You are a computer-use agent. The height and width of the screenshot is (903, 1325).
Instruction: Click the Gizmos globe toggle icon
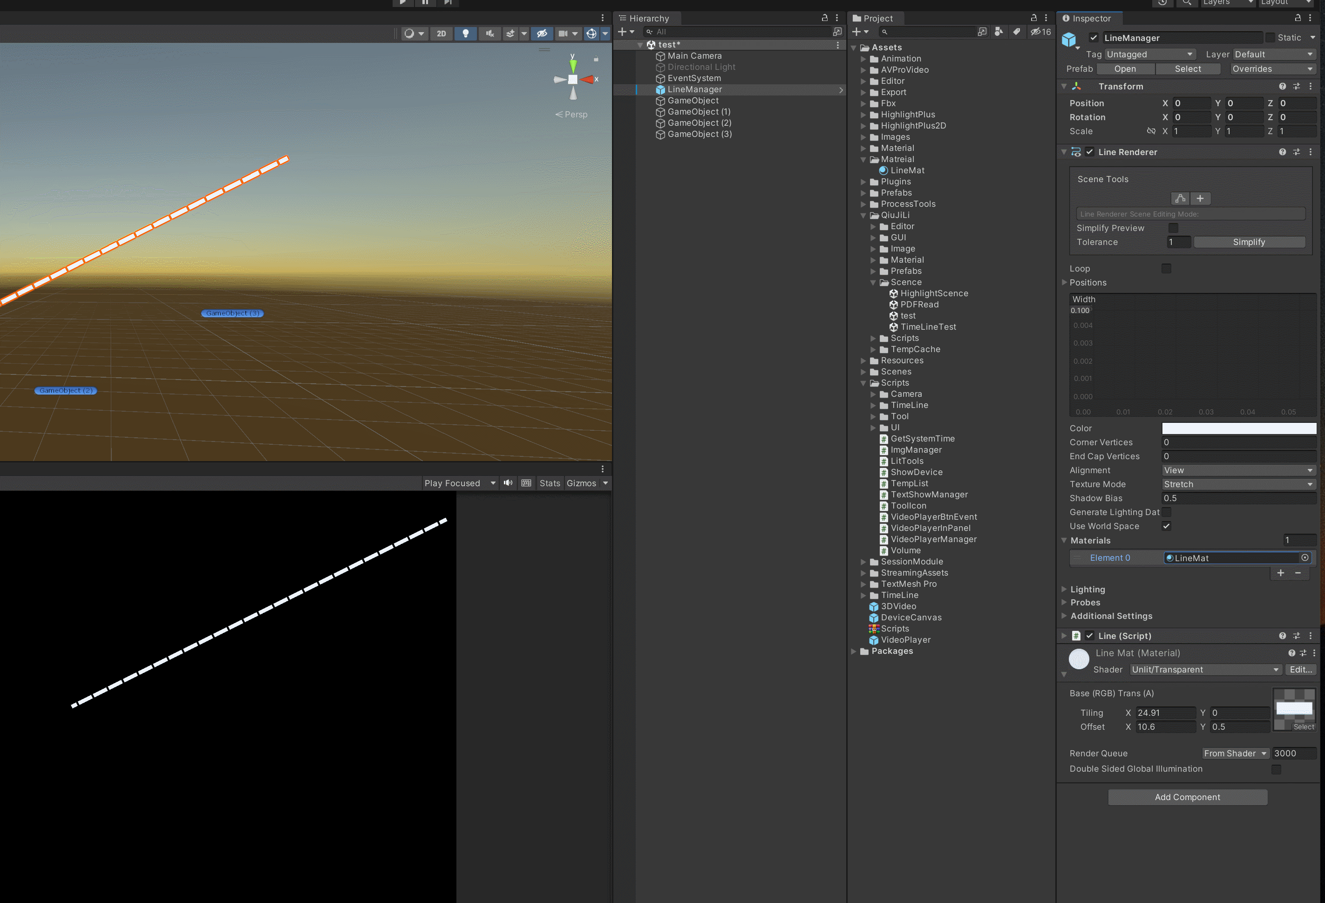pyautogui.click(x=591, y=34)
